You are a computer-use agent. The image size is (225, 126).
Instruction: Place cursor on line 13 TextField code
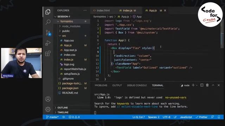click(154, 68)
